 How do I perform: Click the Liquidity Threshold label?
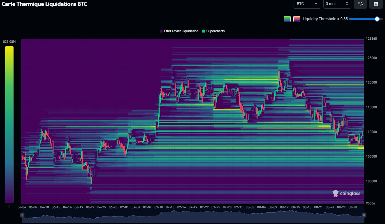pos(325,19)
